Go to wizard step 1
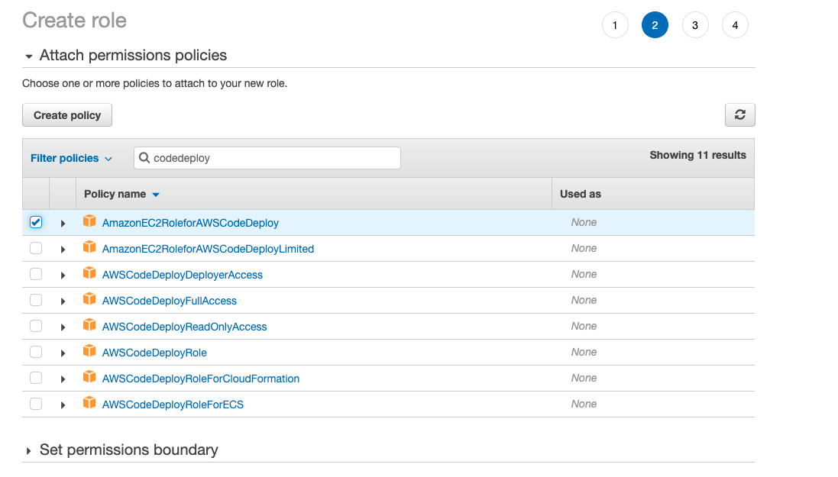The height and width of the screenshot is (477, 838). pyautogui.click(x=615, y=25)
